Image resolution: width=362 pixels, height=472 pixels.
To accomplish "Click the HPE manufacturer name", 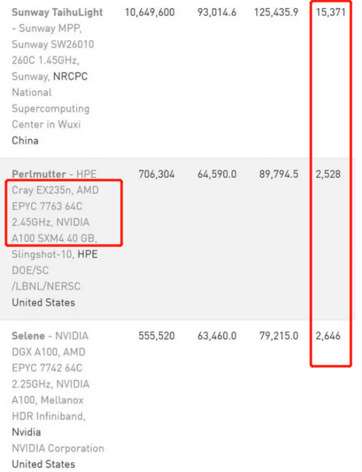I will (x=88, y=254).
